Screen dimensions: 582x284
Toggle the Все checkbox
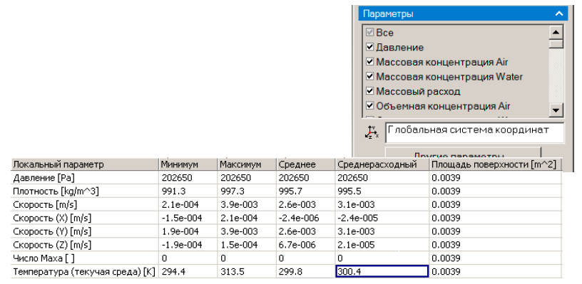(x=369, y=32)
